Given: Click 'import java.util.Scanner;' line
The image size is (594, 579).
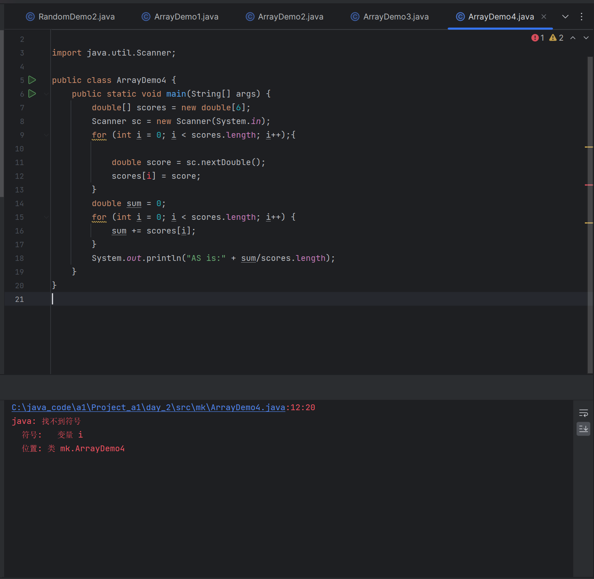Looking at the screenshot, I should point(114,53).
